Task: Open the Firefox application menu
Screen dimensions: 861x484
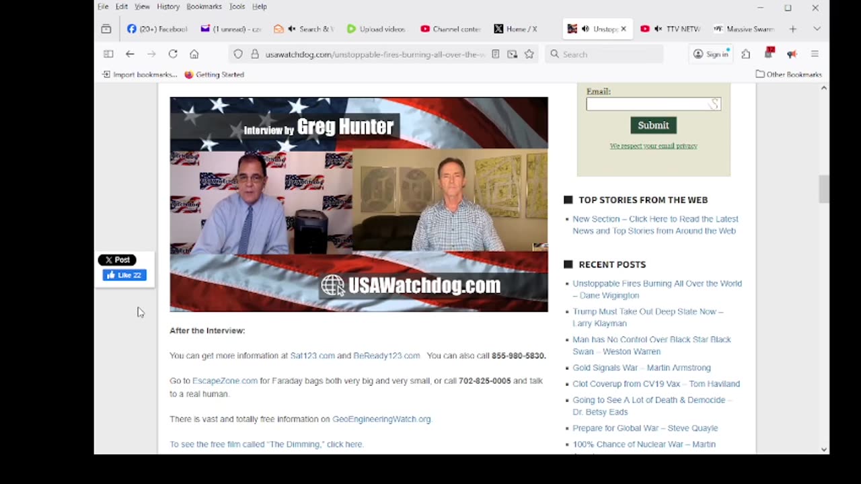Action: (x=815, y=54)
